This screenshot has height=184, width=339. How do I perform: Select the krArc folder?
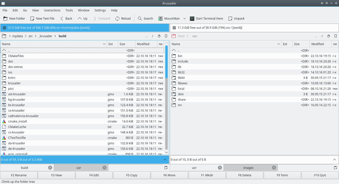pos(82,78)
